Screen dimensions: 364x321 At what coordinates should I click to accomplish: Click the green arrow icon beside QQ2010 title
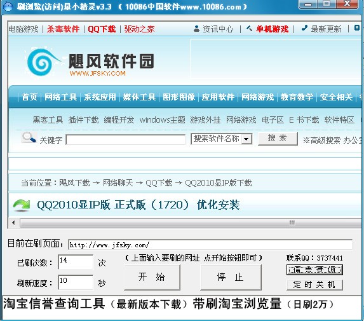pyautogui.click(x=22, y=205)
